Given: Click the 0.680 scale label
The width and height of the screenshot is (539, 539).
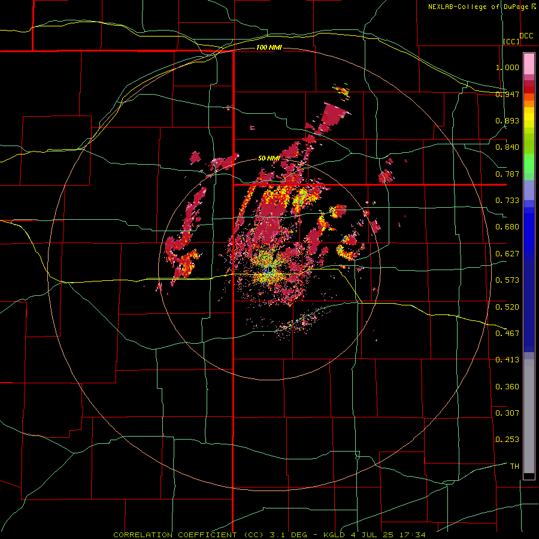Looking at the screenshot, I should (507, 227).
